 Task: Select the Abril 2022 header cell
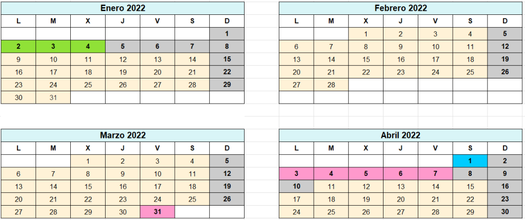coord(401,135)
